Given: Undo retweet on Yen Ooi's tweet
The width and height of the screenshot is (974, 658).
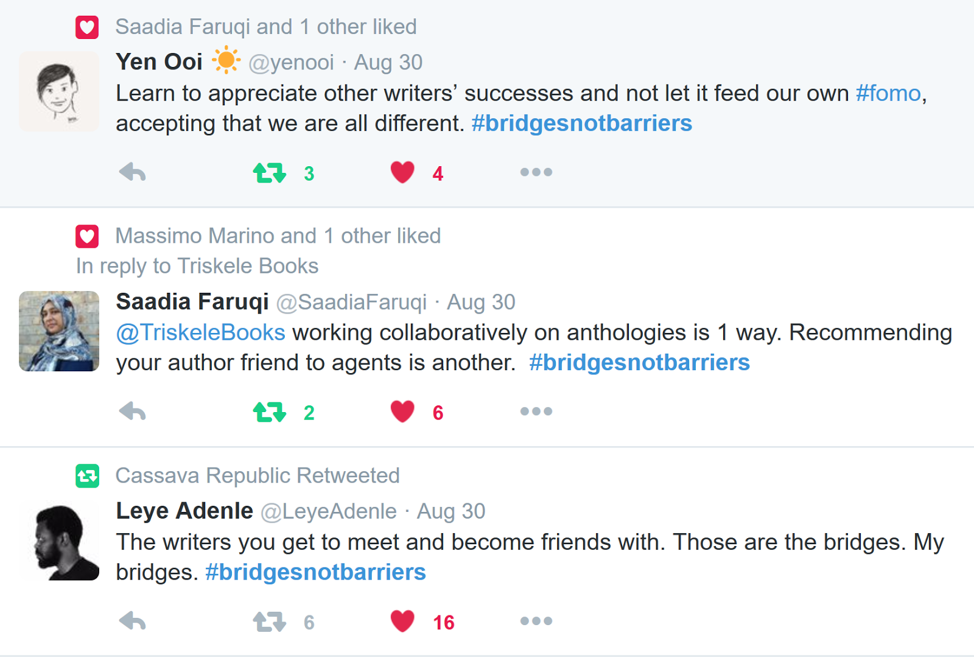Looking at the screenshot, I should (269, 173).
